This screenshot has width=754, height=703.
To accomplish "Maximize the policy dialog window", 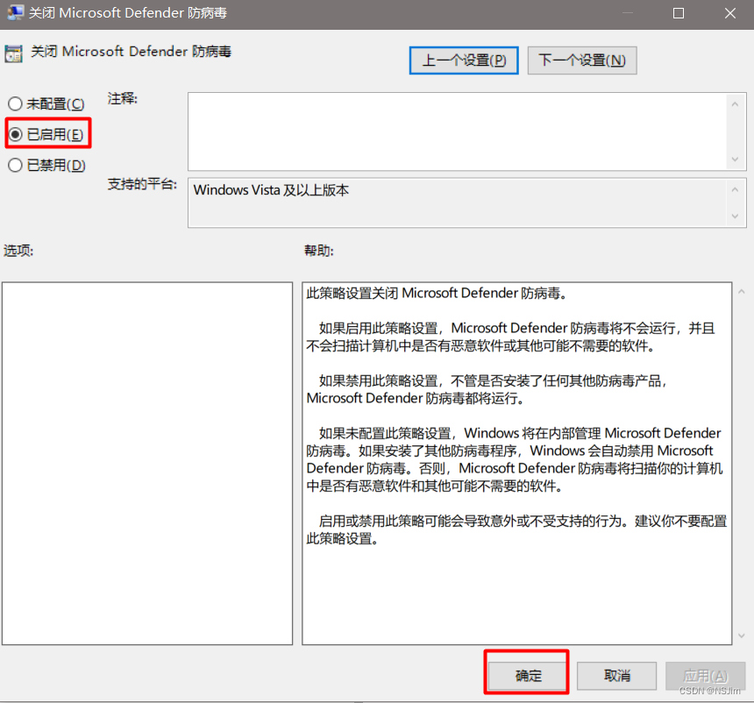I will 679,13.
